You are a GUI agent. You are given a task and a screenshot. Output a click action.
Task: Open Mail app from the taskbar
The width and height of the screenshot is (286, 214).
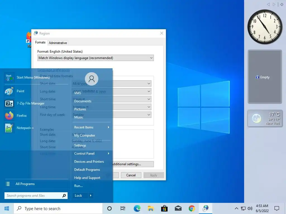coord(178,208)
